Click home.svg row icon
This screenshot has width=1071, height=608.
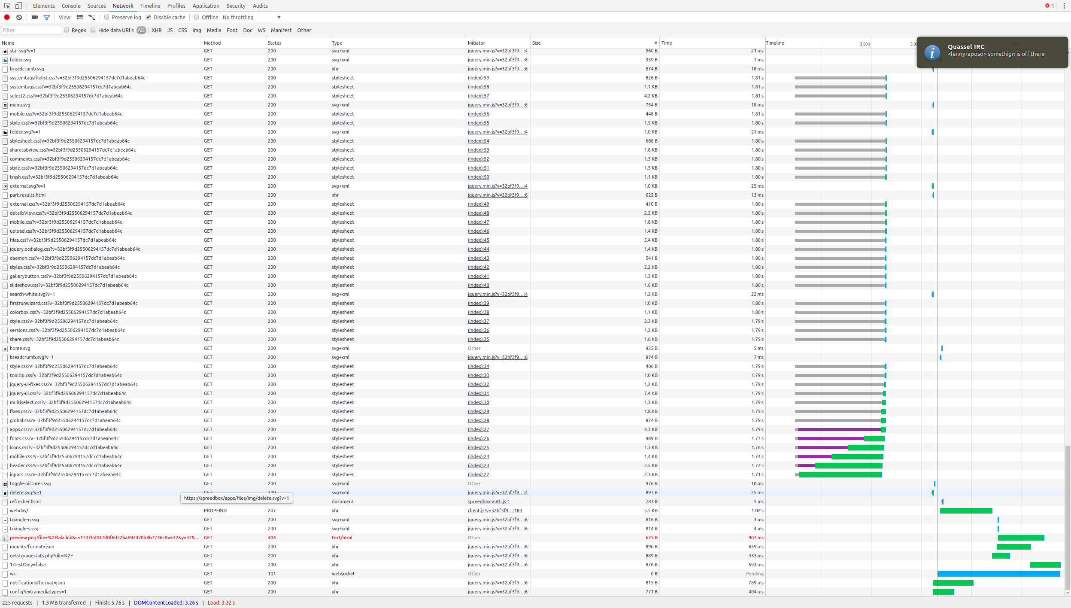coord(5,349)
